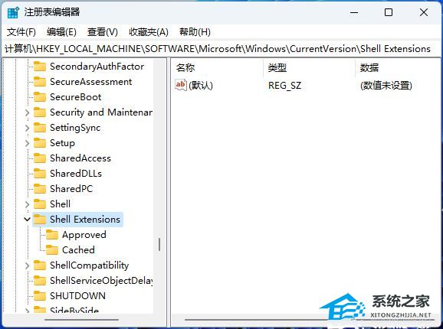Expand the Setup key chevron
This screenshot has height=329, width=443.
pyautogui.click(x=27, y=143)
